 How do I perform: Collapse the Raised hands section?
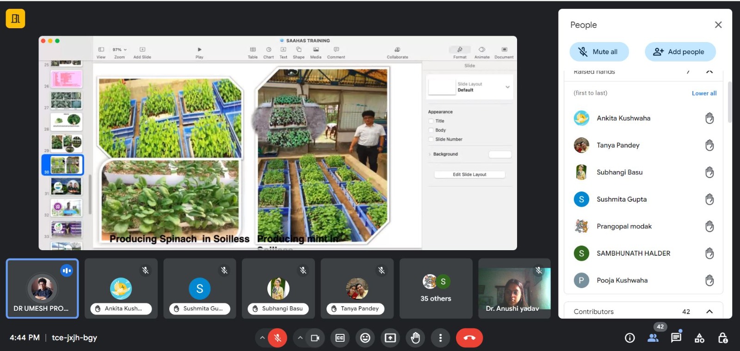coord(709,72)
